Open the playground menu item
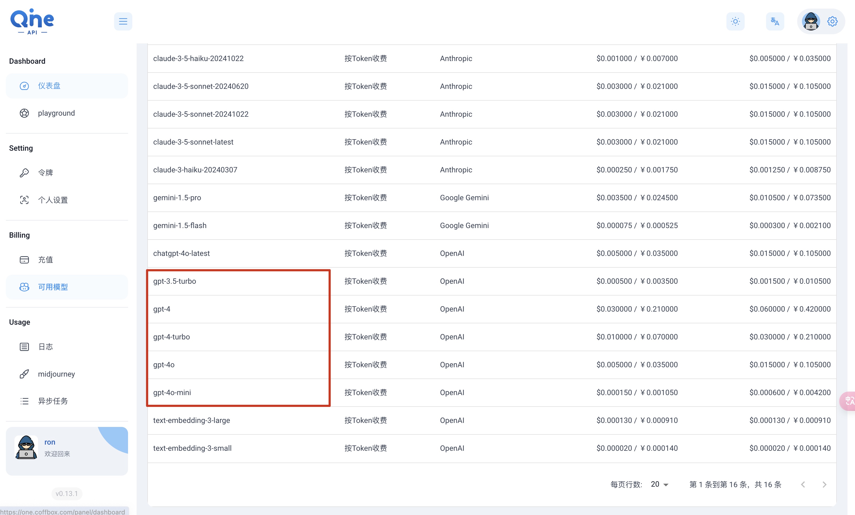 [67, 113]
